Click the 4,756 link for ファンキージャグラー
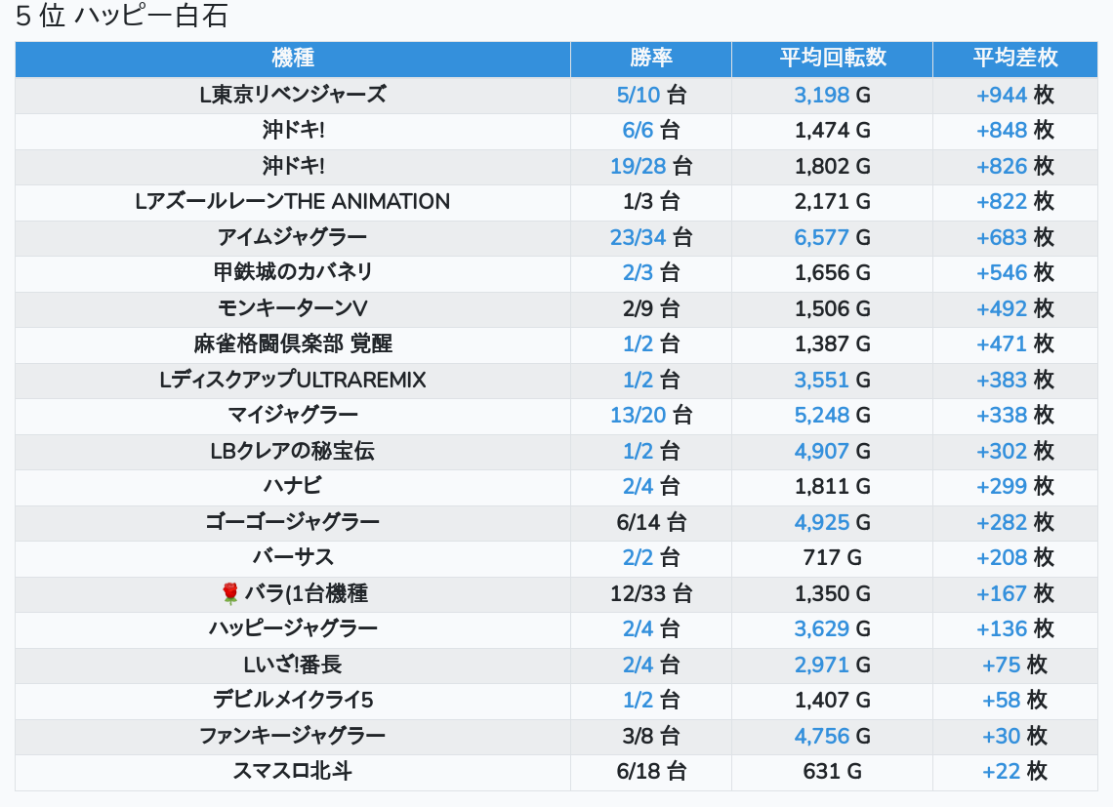1113x807 pixels. (x=821, y=737)
